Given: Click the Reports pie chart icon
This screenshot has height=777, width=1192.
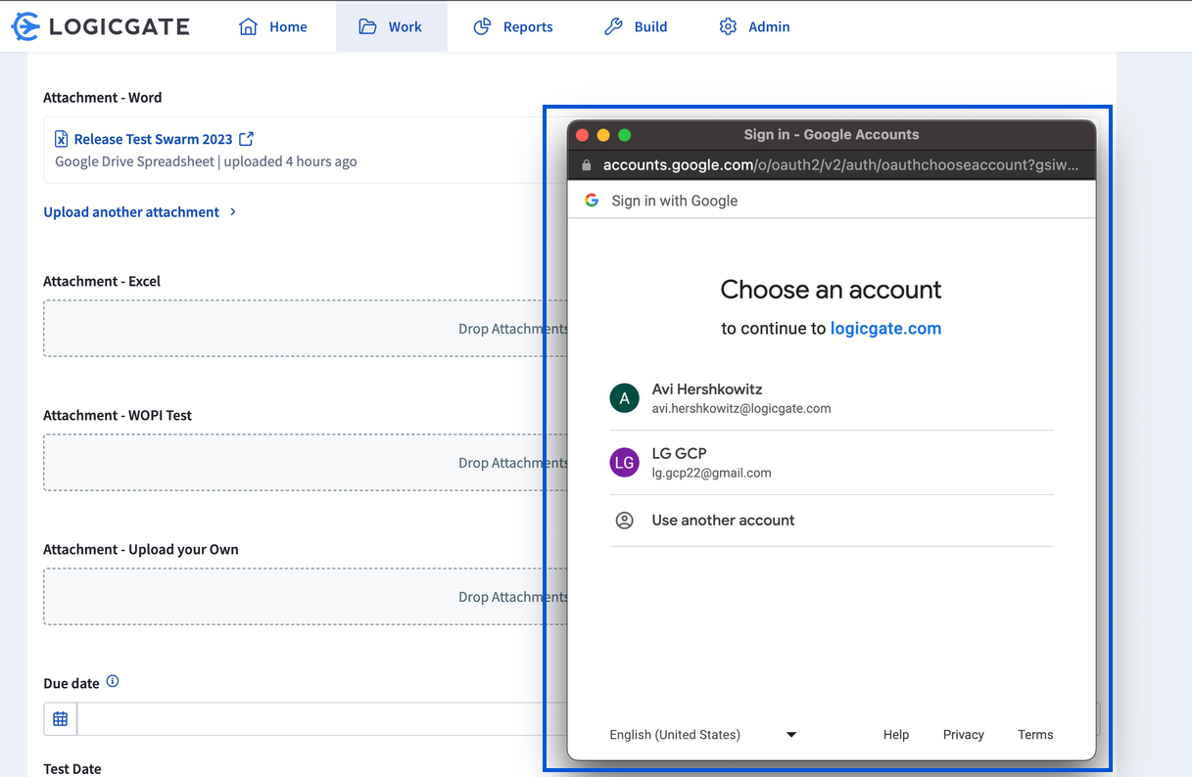Looking at the screenshot, I should click(482, 26).
